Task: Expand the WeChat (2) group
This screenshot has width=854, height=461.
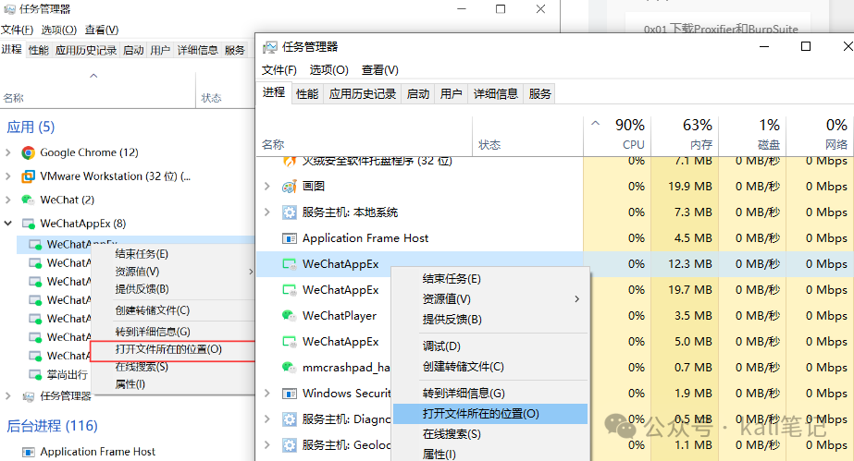Action: coord(8,200)
